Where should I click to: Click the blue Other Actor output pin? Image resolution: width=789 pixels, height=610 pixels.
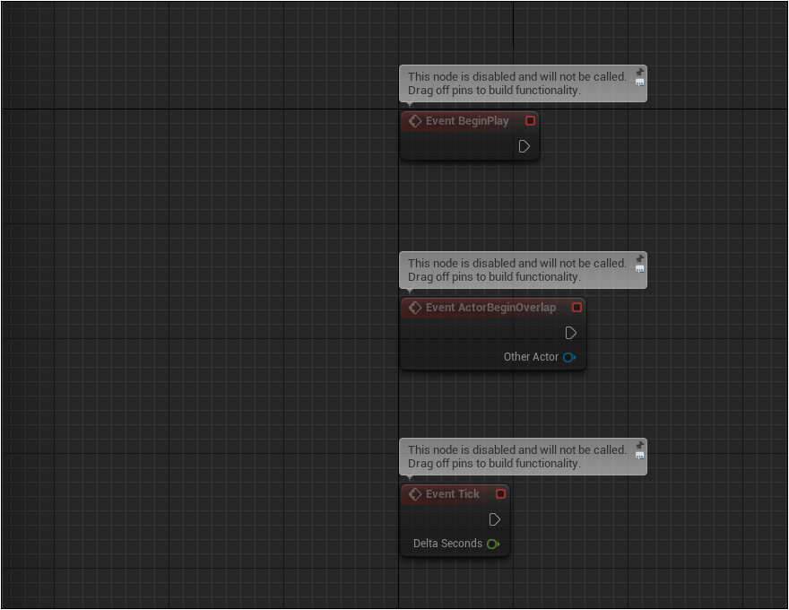point(568,357)
